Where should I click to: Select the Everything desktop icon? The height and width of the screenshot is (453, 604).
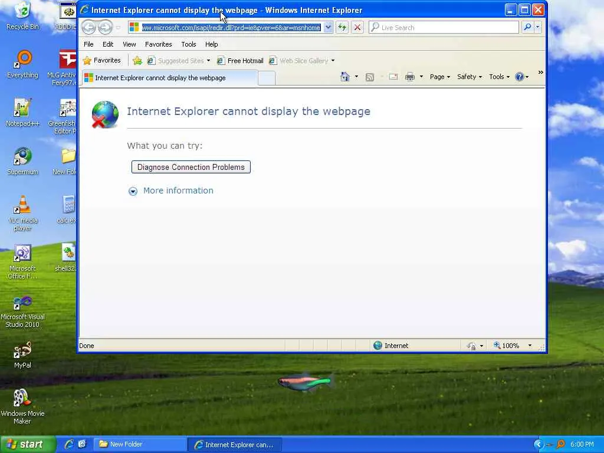[x=23, y=65]
